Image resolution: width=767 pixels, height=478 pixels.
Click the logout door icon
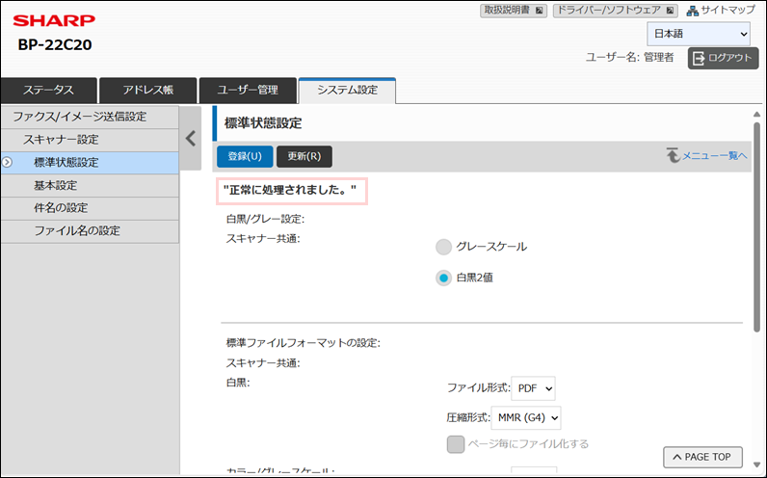click(699, 58)
